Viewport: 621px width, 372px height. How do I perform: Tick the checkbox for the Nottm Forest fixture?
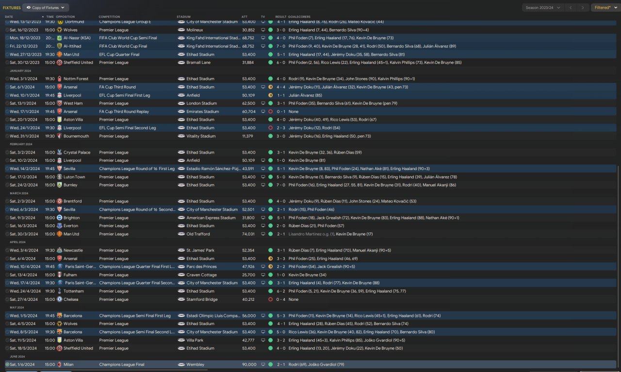[7, 79]
